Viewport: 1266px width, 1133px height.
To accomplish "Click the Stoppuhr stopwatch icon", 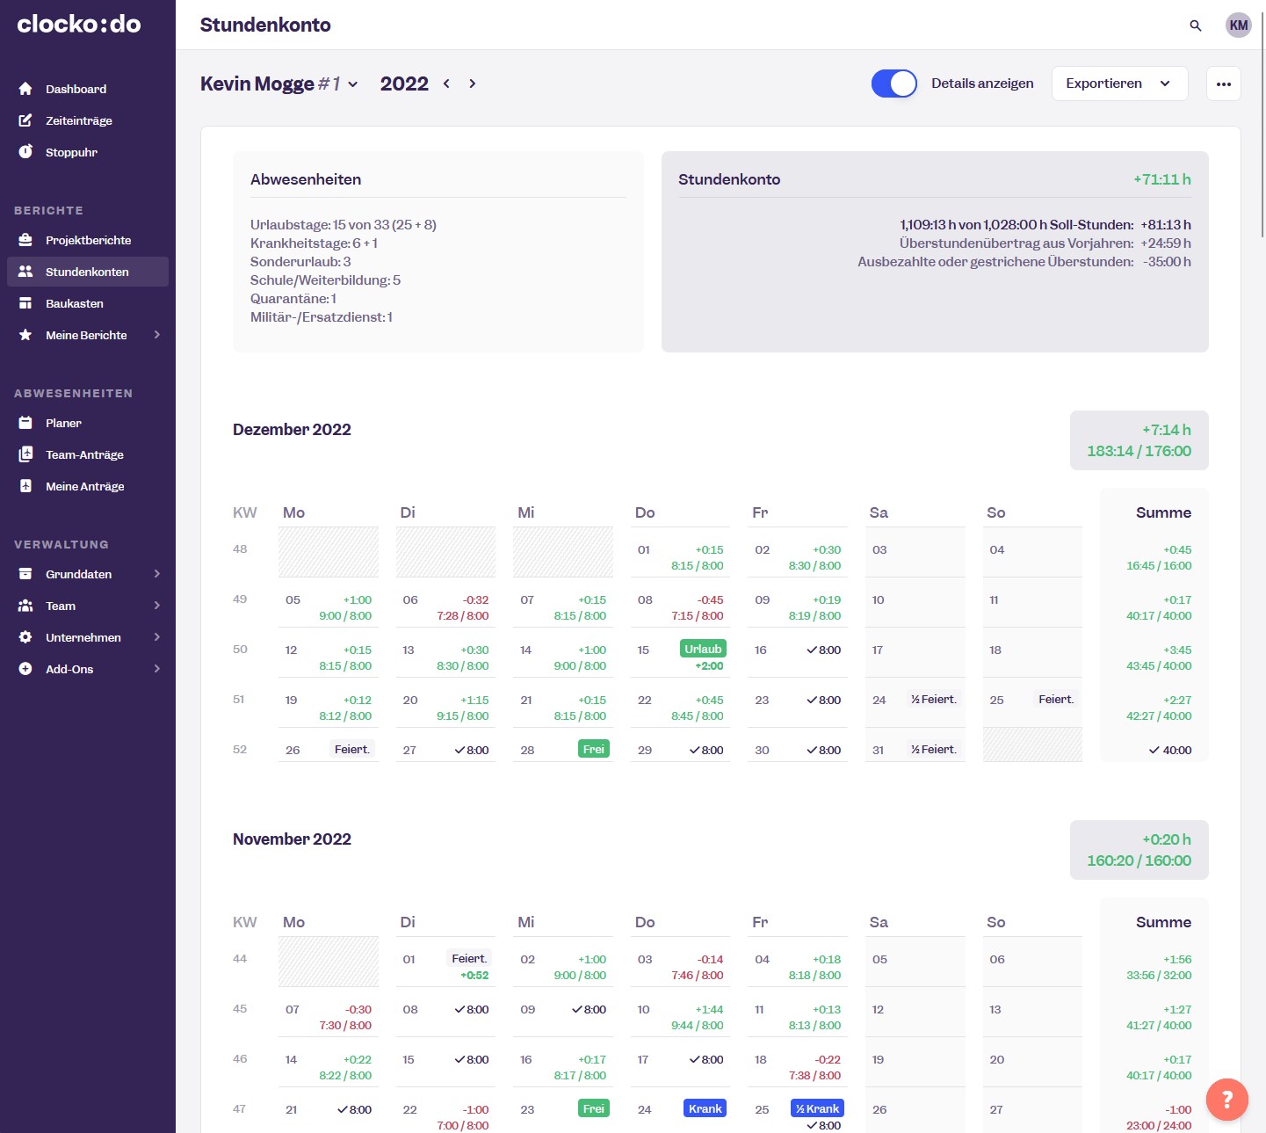I will pyautogui.click(x=25, y=152).
